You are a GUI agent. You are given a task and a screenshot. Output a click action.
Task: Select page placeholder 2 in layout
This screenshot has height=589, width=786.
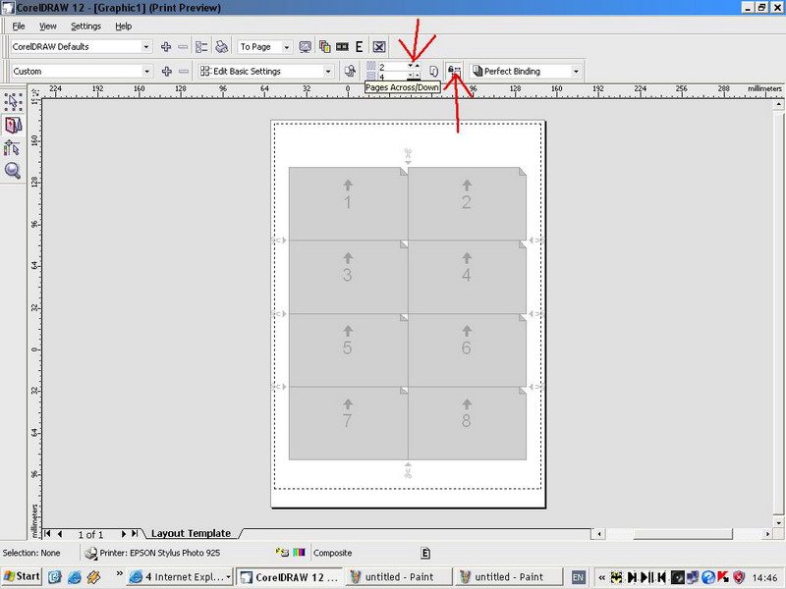468,203
